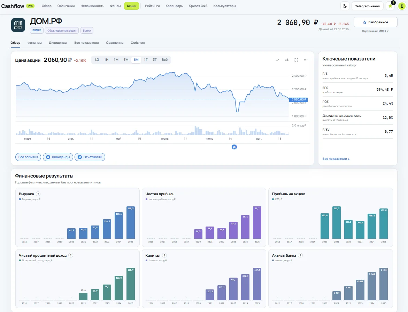Switch to Сравнение tab

pyautogui.click(x=115, y=43)
